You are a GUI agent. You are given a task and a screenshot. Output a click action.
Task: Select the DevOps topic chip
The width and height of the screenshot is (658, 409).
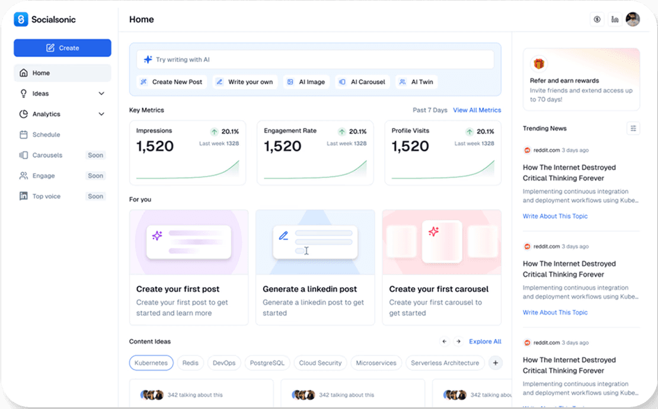pyautogui.click(x=224, y=363)
